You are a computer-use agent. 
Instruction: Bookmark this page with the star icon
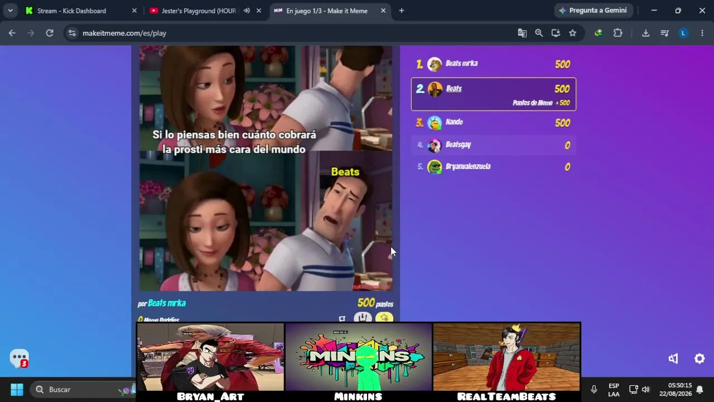click(x=572, y=33)
